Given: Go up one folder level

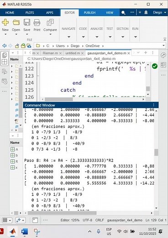Looking at the screenshot, I should click(x=17, y=46).
